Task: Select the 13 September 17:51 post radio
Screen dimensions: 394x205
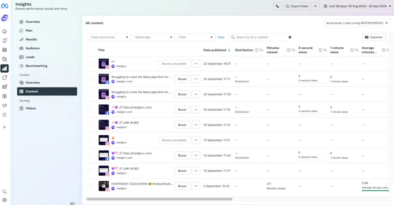Action: pos(90,140)
